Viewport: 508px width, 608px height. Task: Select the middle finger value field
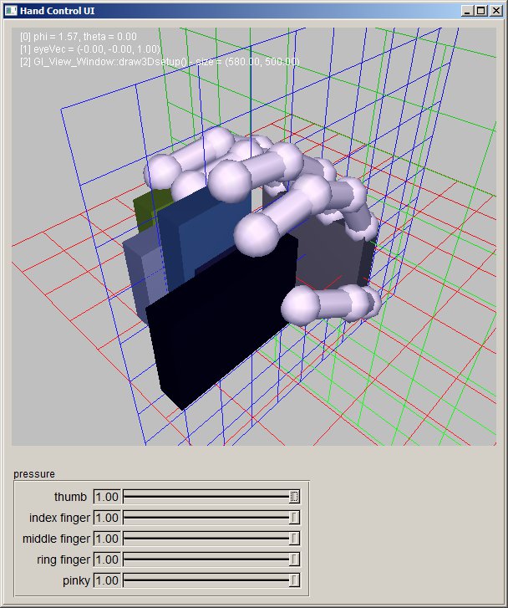tap(108, 539)
